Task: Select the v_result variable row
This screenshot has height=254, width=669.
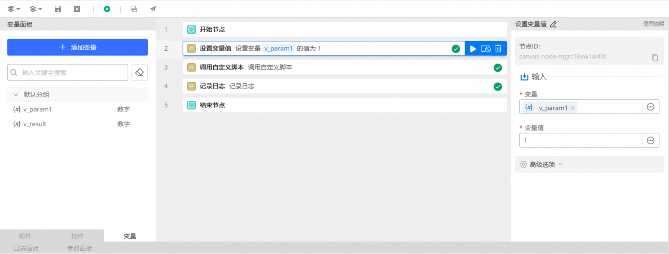Action: [77, 124]
